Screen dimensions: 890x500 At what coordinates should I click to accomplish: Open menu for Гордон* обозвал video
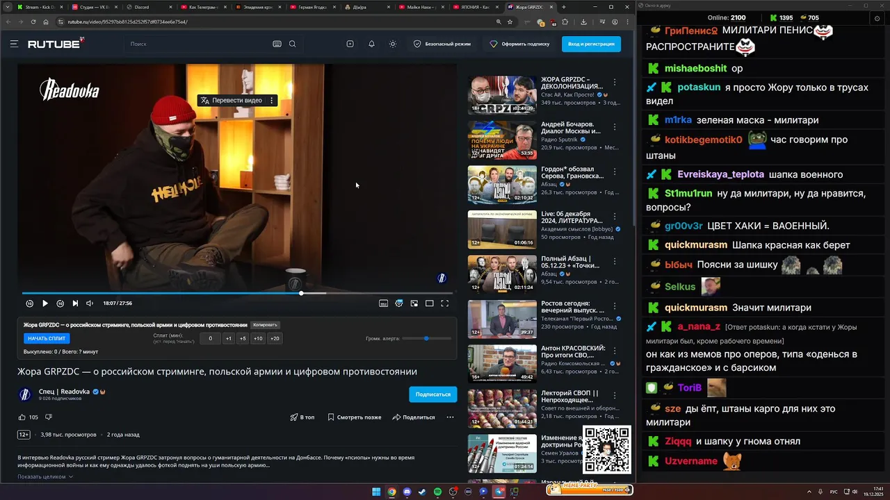coord(615,172)
